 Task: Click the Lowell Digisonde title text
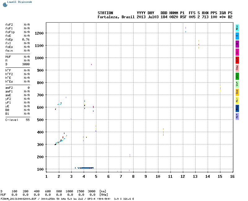click(x=20, y=2)
